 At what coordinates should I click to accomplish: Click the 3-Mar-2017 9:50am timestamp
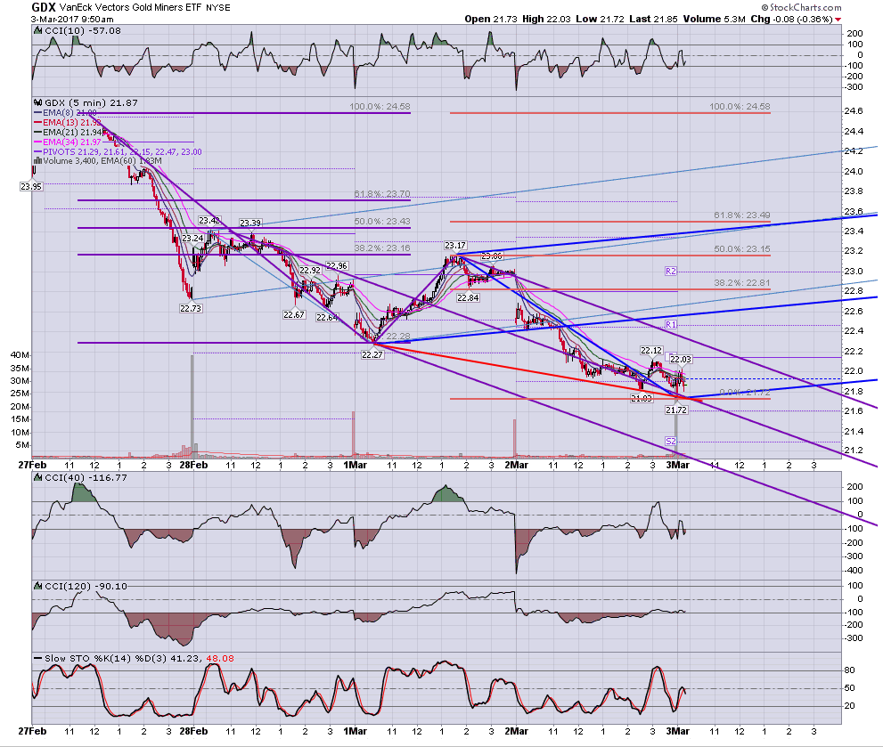[x=72, y=19]
